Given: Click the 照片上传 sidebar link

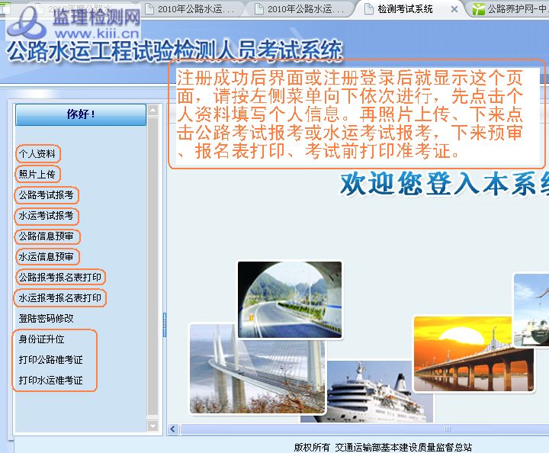Looking at the screenshot, I should [x=37, y=175].
